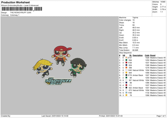The height and width of the screenshot is (118, 167).
Task: Click the red swatch beside 1106 stitches
Action: [126, 63]
